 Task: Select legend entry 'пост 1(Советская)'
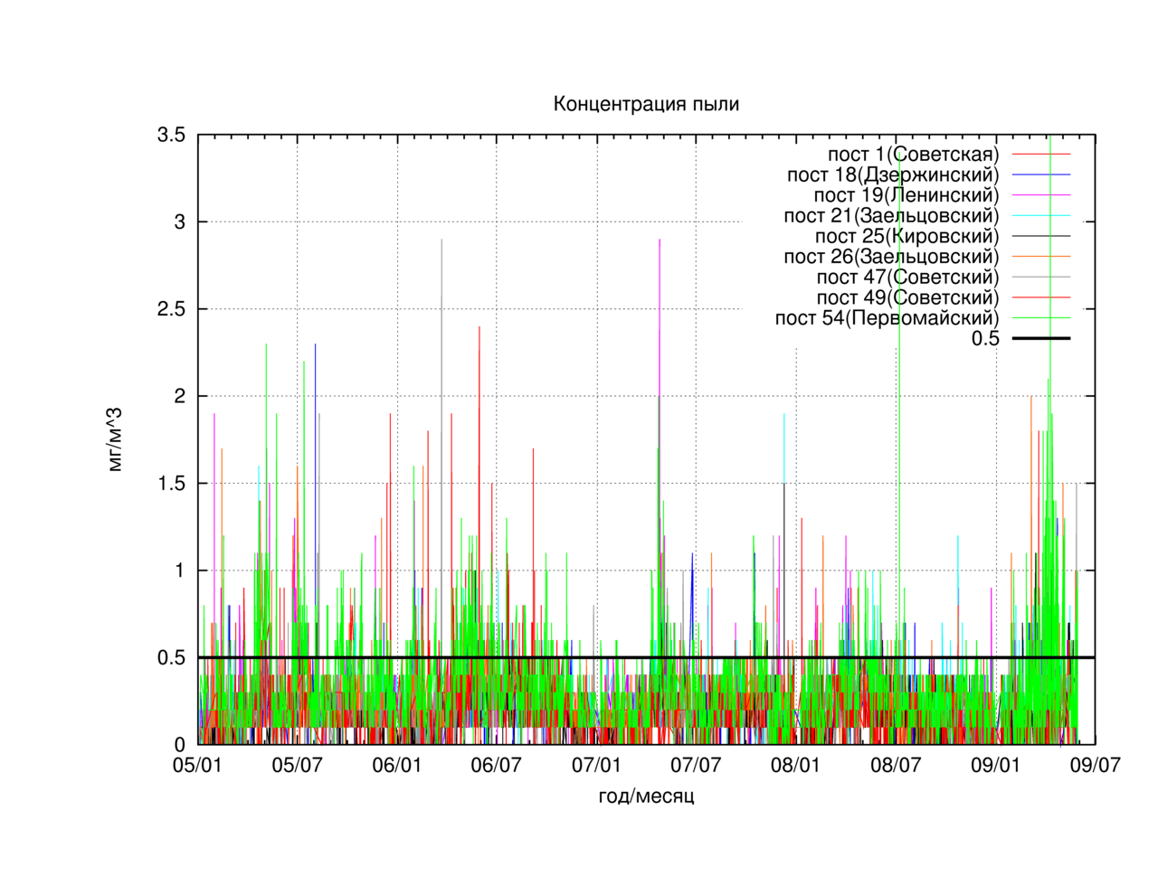[949, 155]
